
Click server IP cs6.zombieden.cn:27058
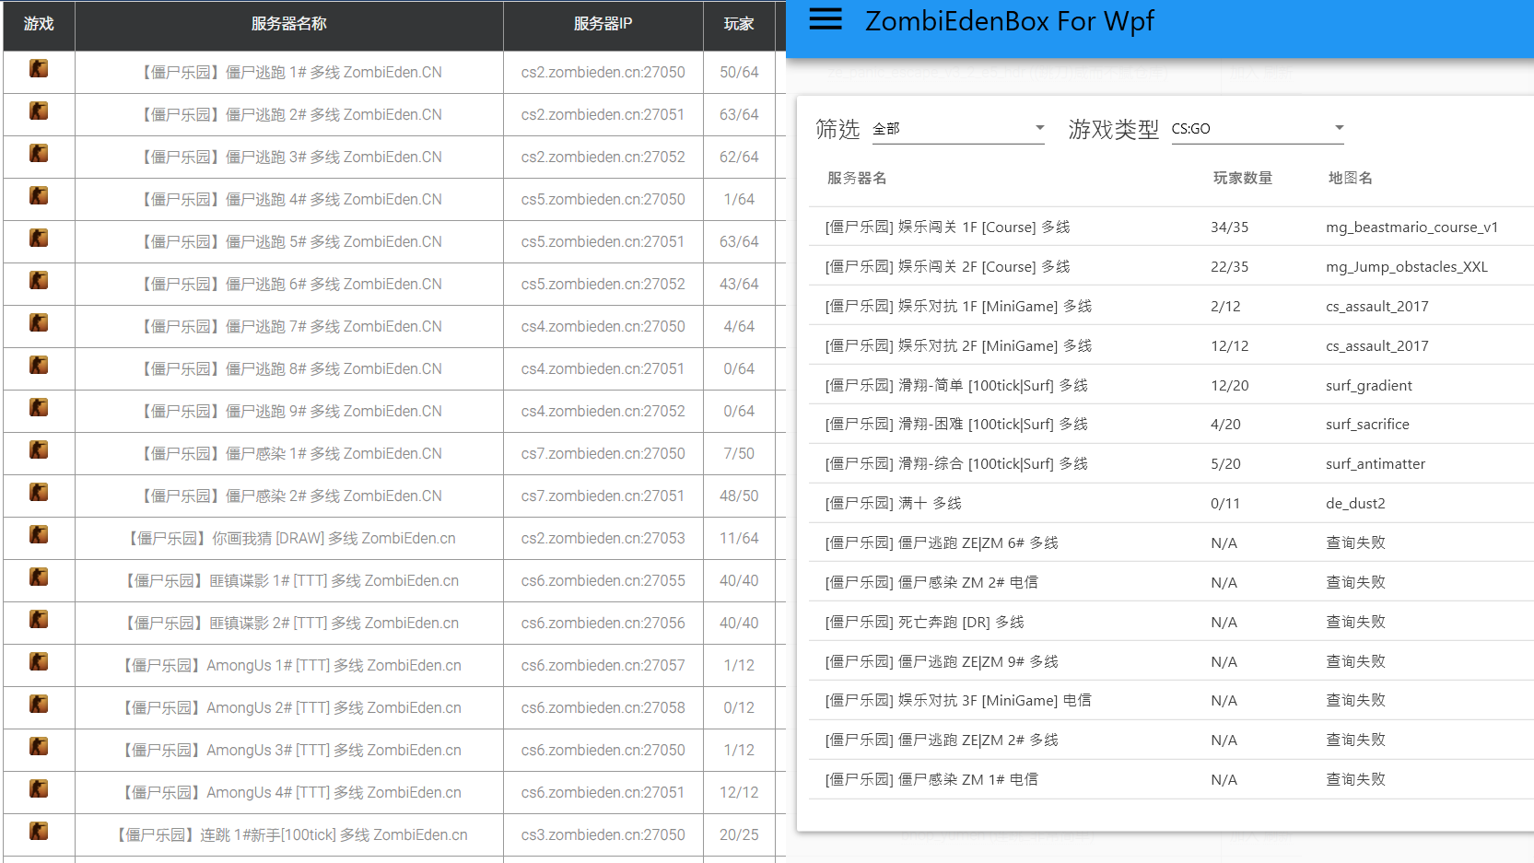click(x=603, y=707)
